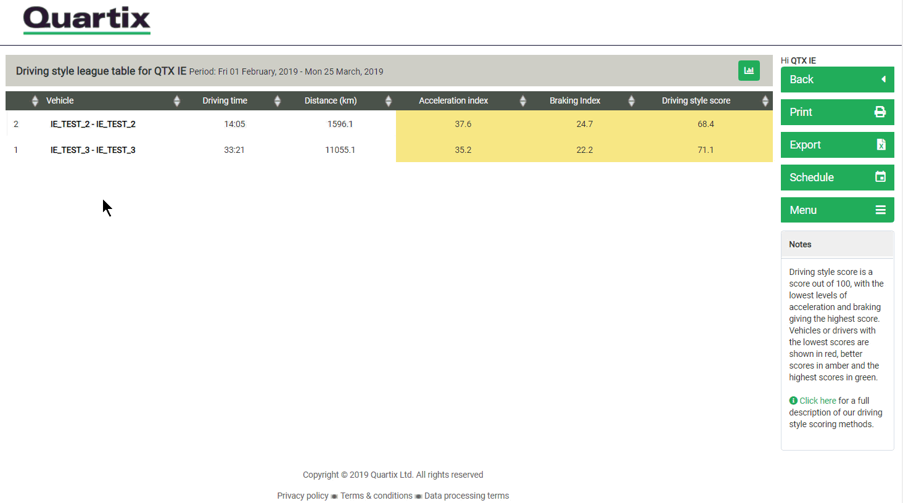Click driving style score 71.1
Image resolution: width=903 pixels, height=503 pixels.
[706, 150]
